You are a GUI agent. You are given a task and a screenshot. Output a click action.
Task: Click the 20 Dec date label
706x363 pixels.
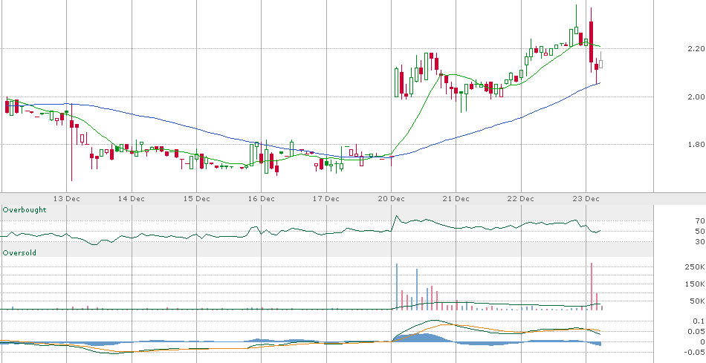click(x=391, y=199)
